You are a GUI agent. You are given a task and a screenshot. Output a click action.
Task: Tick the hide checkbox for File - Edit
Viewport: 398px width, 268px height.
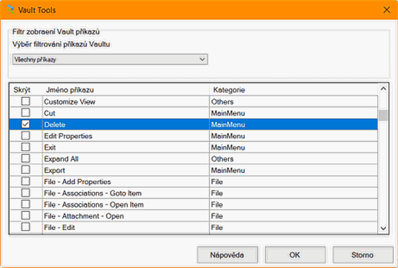26,227
